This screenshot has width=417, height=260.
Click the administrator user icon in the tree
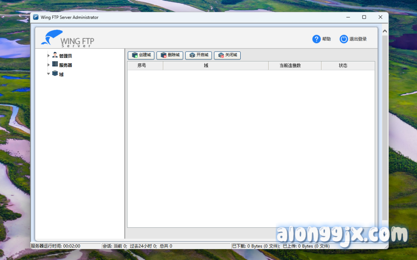[55, 55]
